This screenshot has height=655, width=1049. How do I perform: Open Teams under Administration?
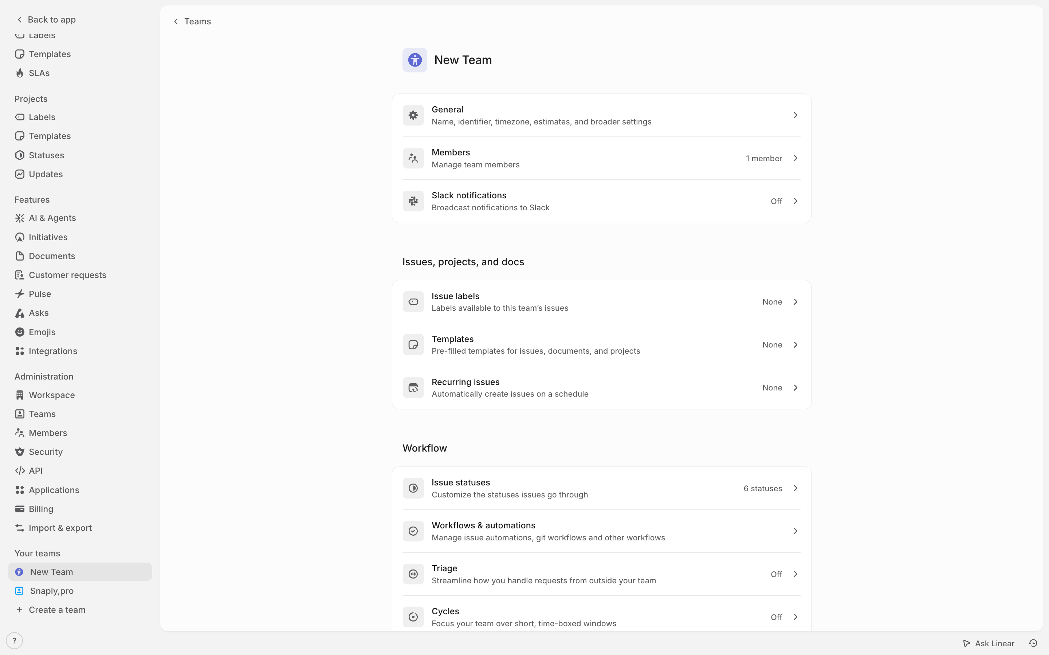tap(80, 414)
